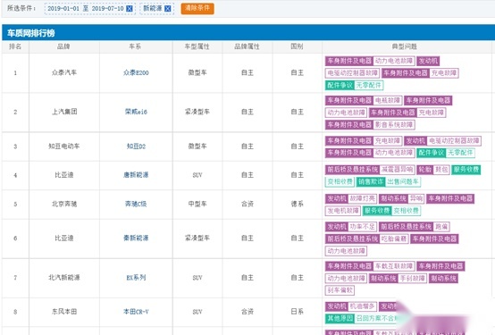Select the 德系 country cell

pos(297,204)
